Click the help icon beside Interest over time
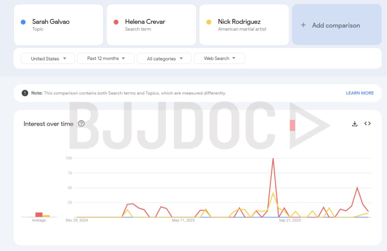 (81, 124)
